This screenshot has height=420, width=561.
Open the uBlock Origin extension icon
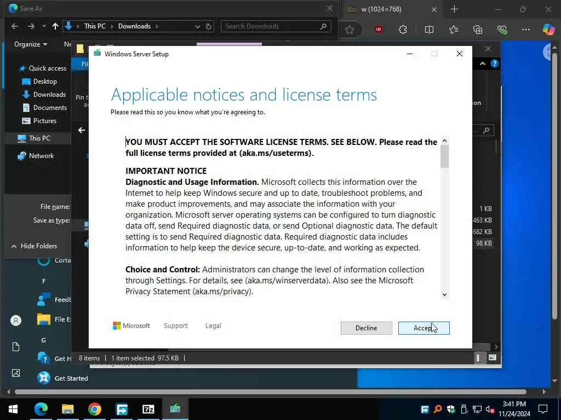point(379,30)
